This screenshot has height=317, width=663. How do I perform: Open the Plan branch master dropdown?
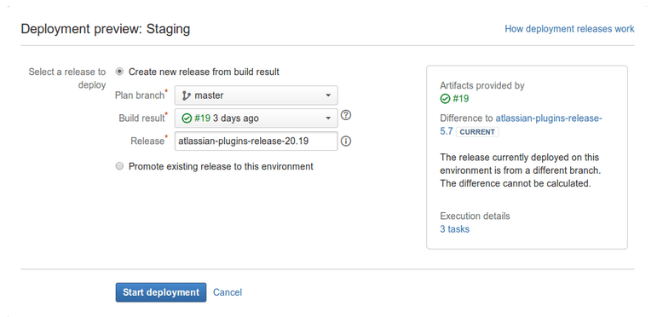click(257, 95)
